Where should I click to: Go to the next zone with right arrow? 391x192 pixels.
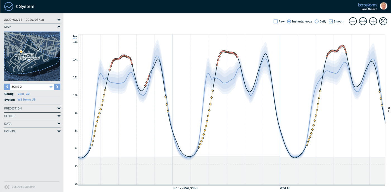pyautogui.click(x=57, y=87)
